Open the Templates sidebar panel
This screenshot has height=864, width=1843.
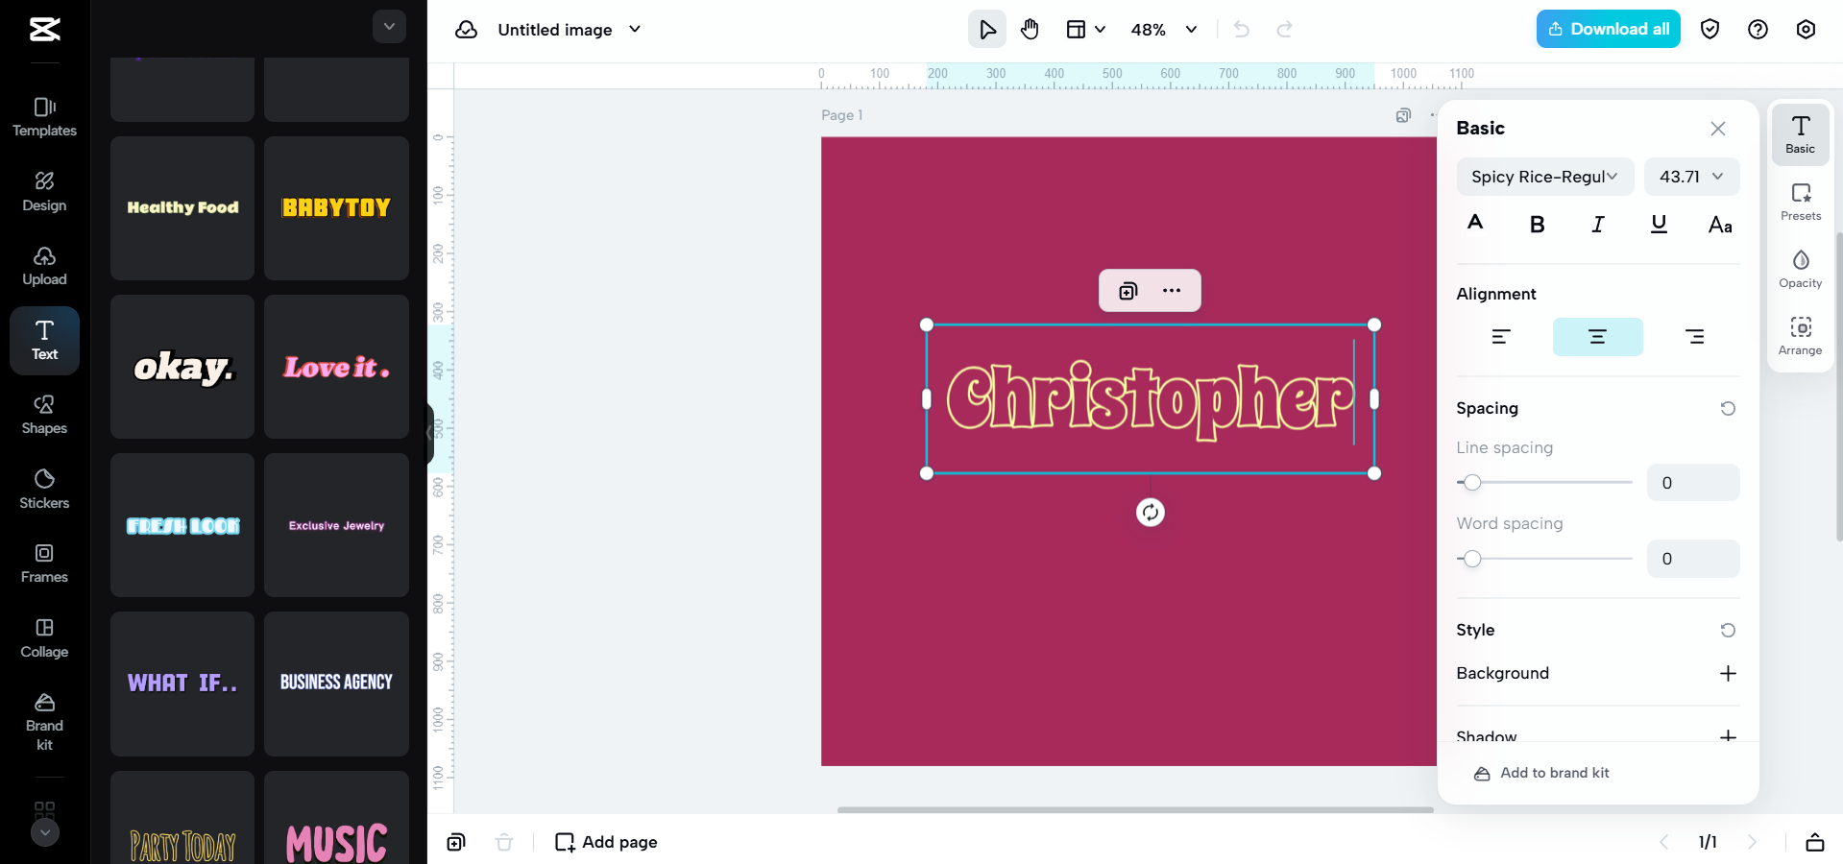44,117
